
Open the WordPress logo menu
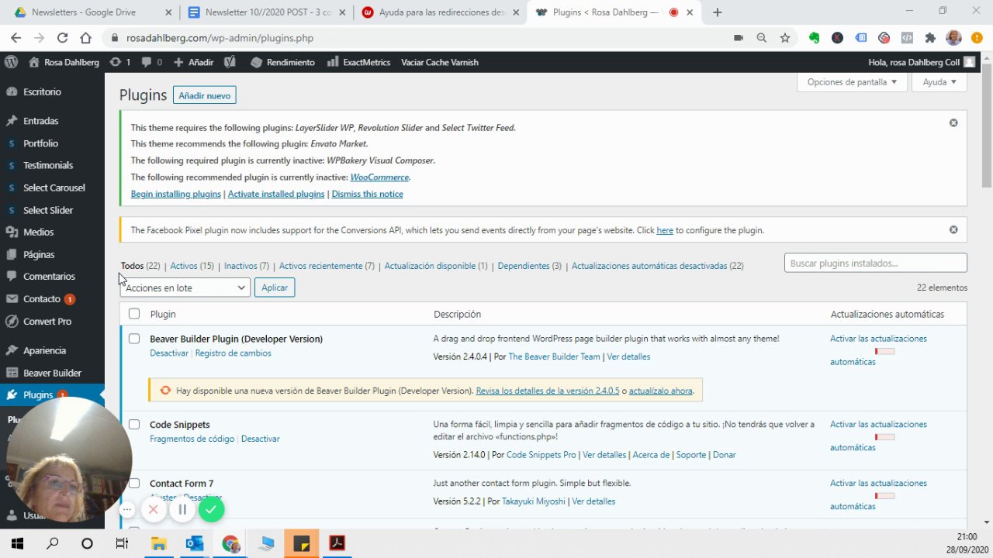click(x=12, y=62)
